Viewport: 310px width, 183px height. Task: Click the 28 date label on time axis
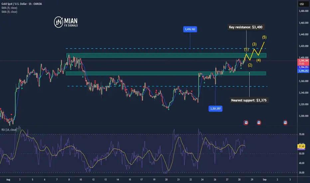[239, 180]
